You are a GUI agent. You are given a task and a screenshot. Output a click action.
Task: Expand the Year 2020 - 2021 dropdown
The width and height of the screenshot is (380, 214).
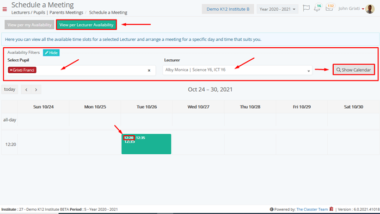[x=277, y=9]
